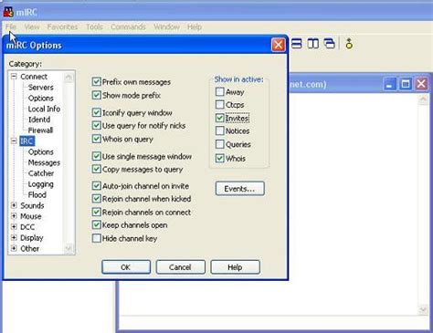The width and height of the screenshot is (433, 333).
Task: Uncheck Rejoin channel when kicked
Action: (x=97, y=199)
